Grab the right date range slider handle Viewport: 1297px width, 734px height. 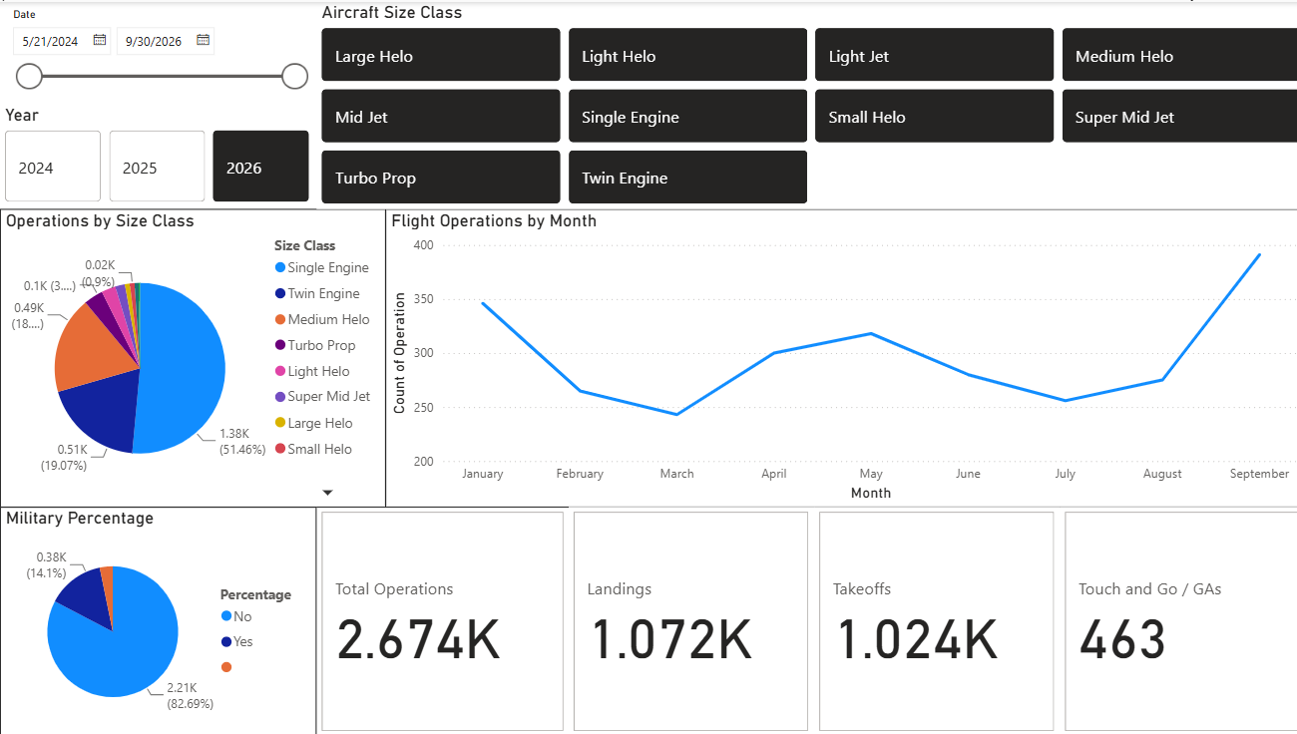294,76
